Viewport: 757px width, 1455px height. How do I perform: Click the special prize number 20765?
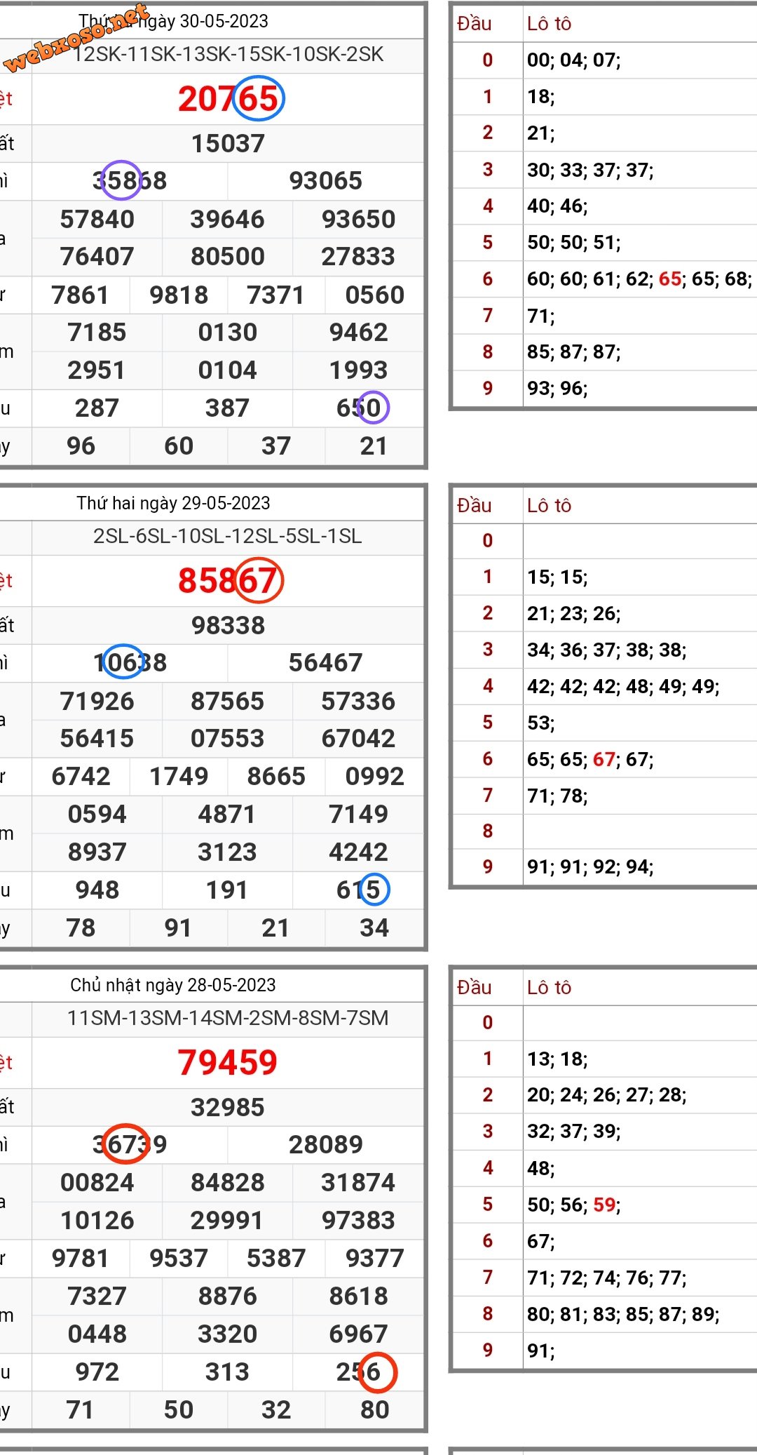point(229,99)
